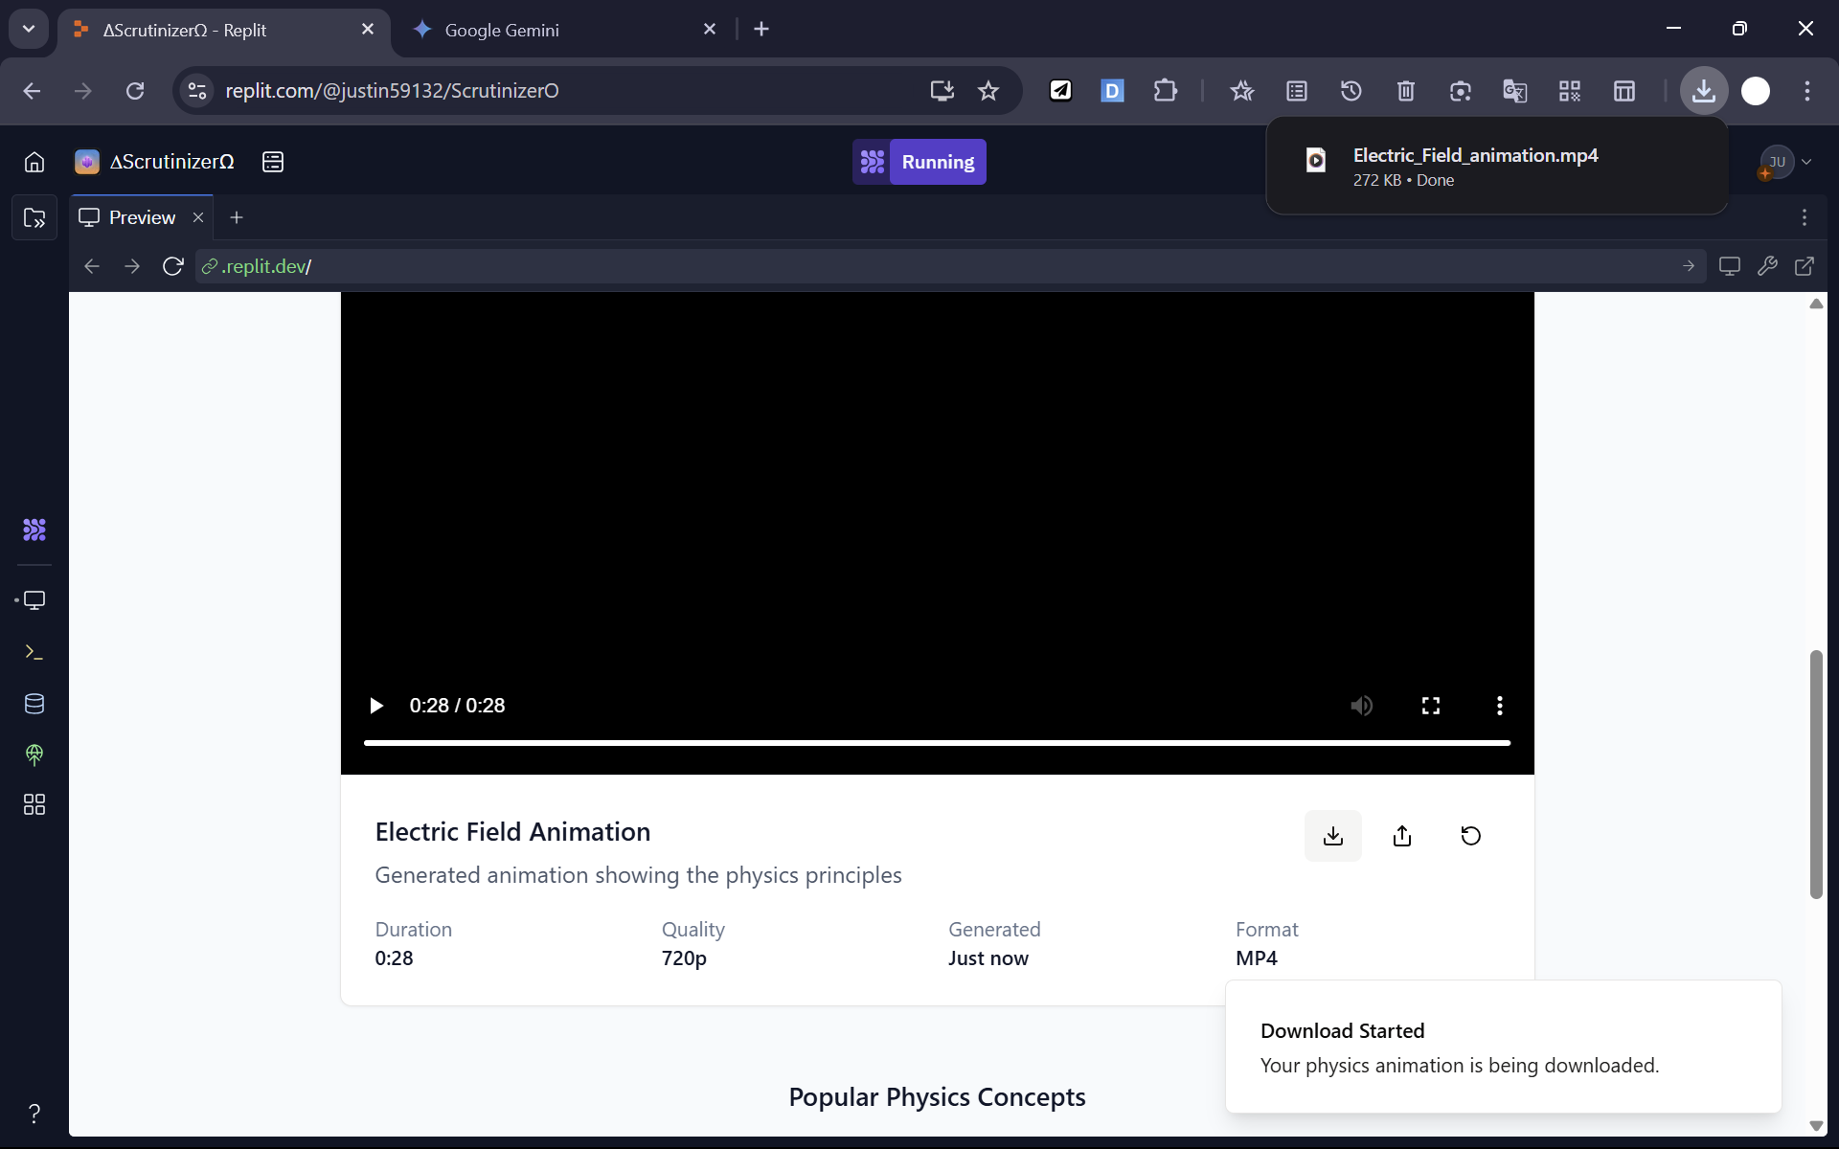Screen dimensions: 1839x1149
Task: Open preview devtools wrench icon
Action: [x=1767, y=266]
